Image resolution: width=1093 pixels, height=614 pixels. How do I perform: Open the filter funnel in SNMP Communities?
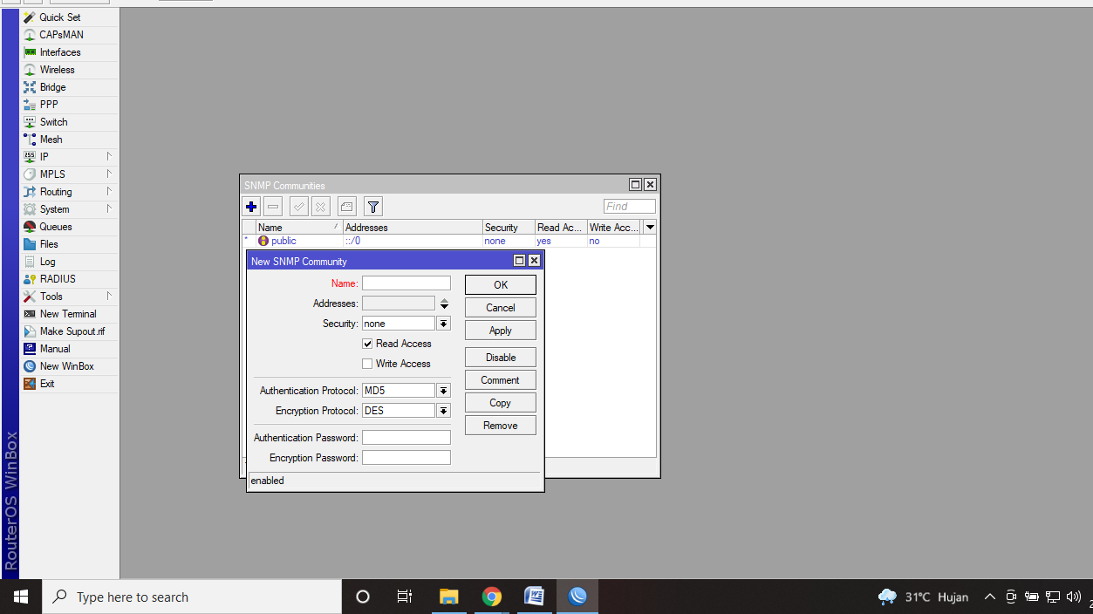(x=373, y=207)
